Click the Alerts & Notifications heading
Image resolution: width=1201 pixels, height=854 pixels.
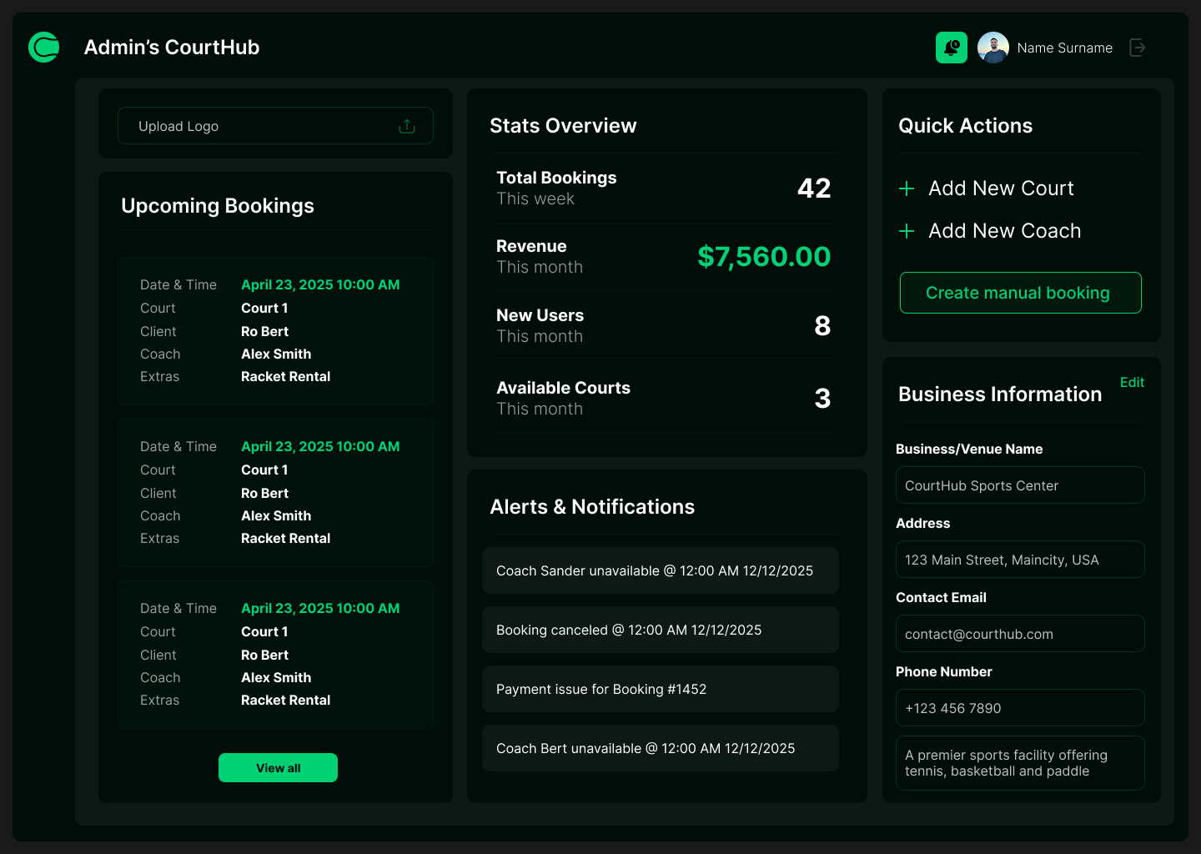coord(592,507)
